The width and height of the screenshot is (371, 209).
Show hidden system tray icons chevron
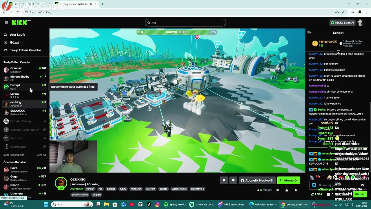335,204
